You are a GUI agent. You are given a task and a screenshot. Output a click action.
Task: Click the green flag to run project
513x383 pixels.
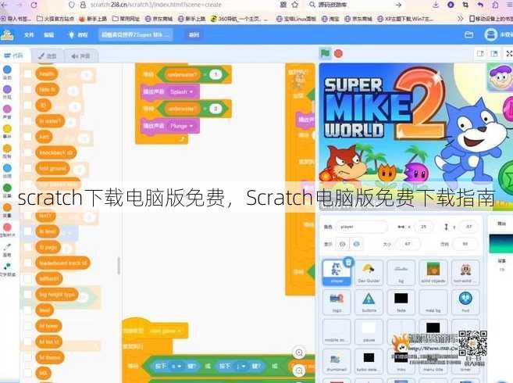[x=325, y=53]
